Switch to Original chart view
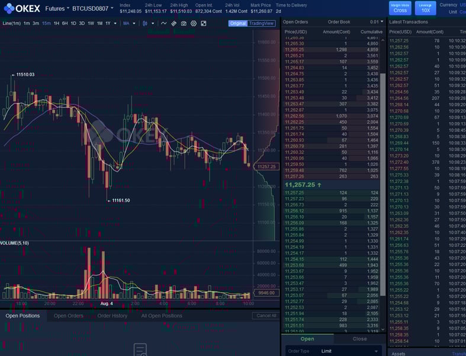This screenshot has width=466, height=356. [x=238, y=24]
